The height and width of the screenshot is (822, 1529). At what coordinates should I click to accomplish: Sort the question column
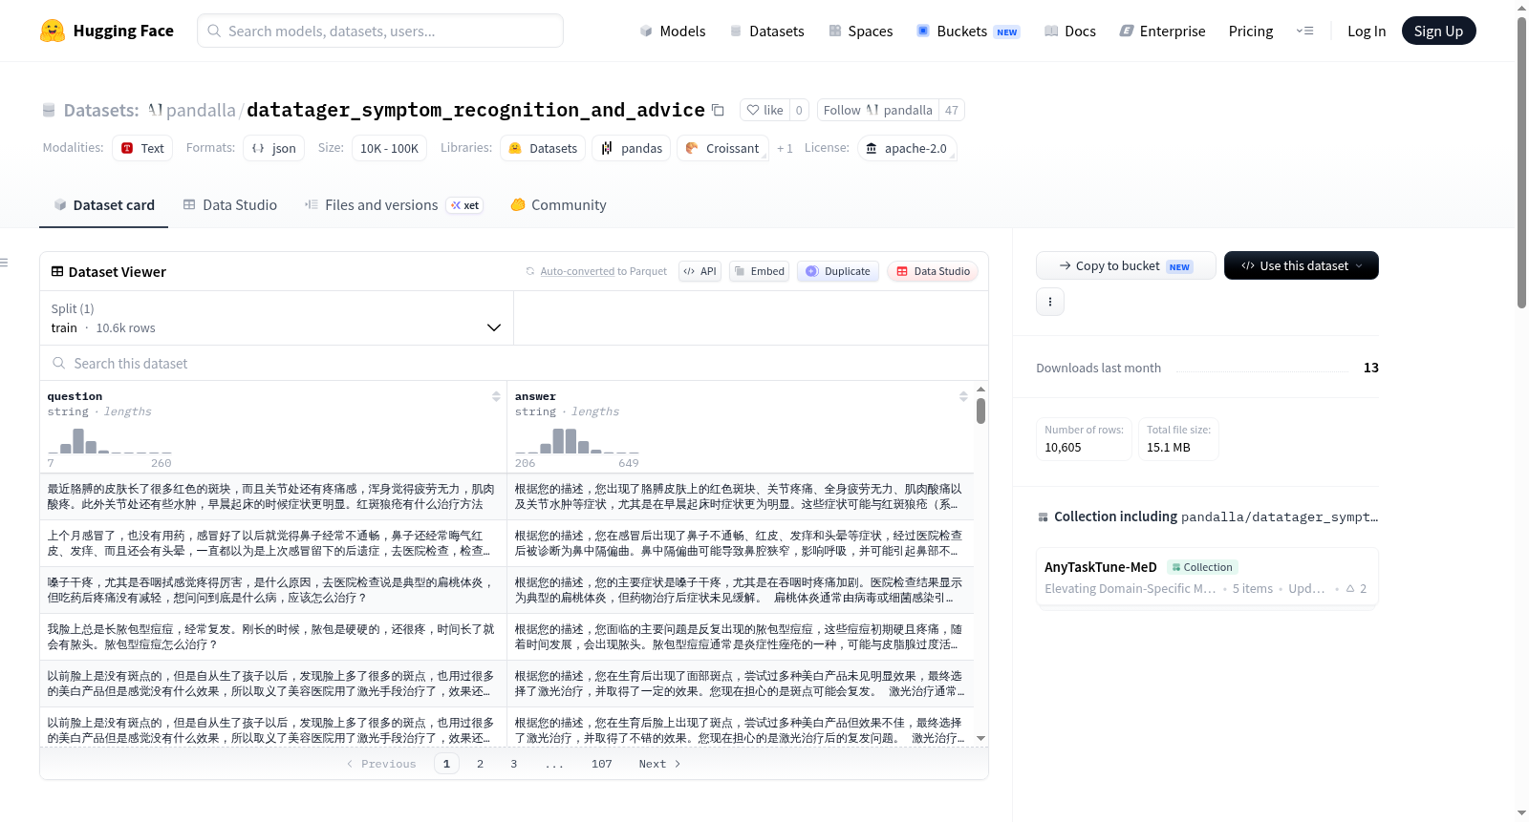coord(496,396)
